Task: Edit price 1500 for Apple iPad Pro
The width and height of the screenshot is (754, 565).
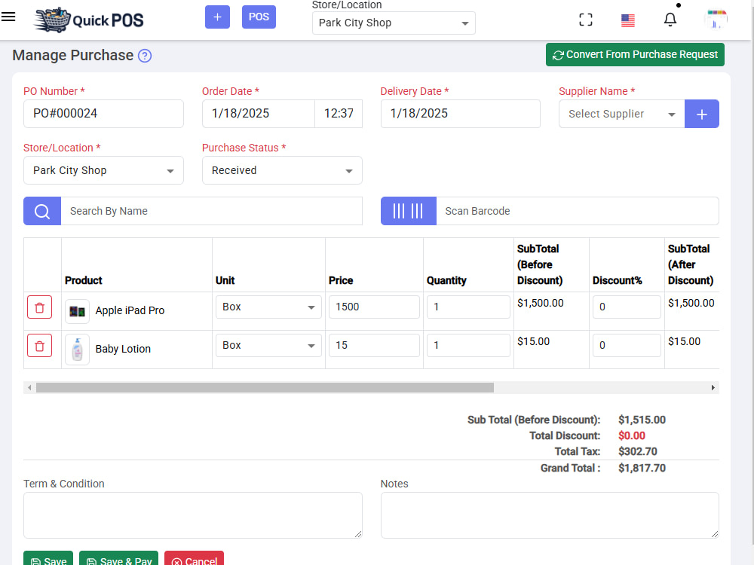Action: click(x=374, y=307)
